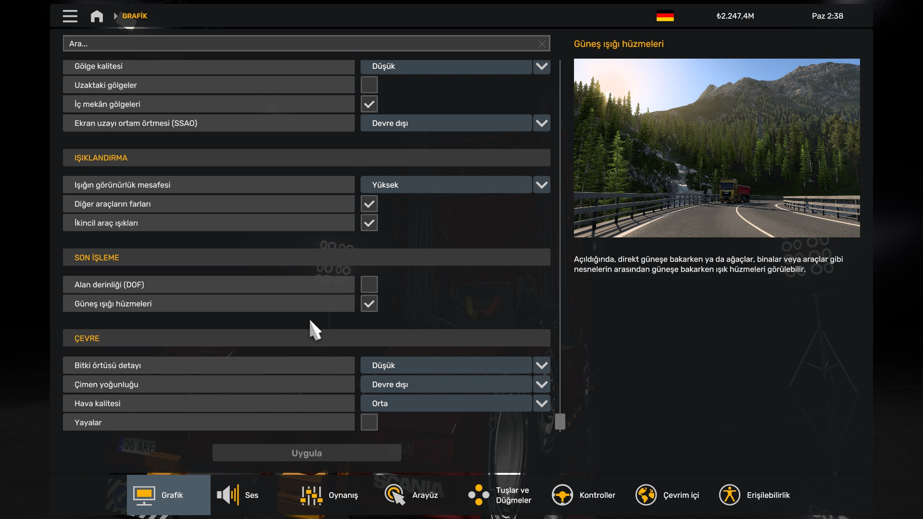923x519 pixels.
Task: Click the breadcrumb arrow before GRAFİK
Action: (x=115, y=16)
